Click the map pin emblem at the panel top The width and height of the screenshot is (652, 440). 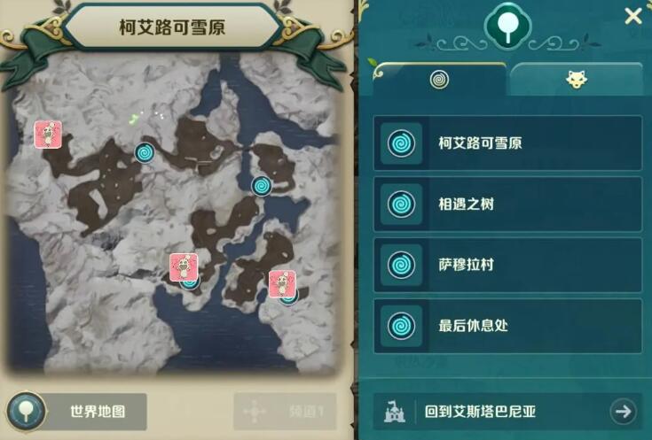coord(507,27)
